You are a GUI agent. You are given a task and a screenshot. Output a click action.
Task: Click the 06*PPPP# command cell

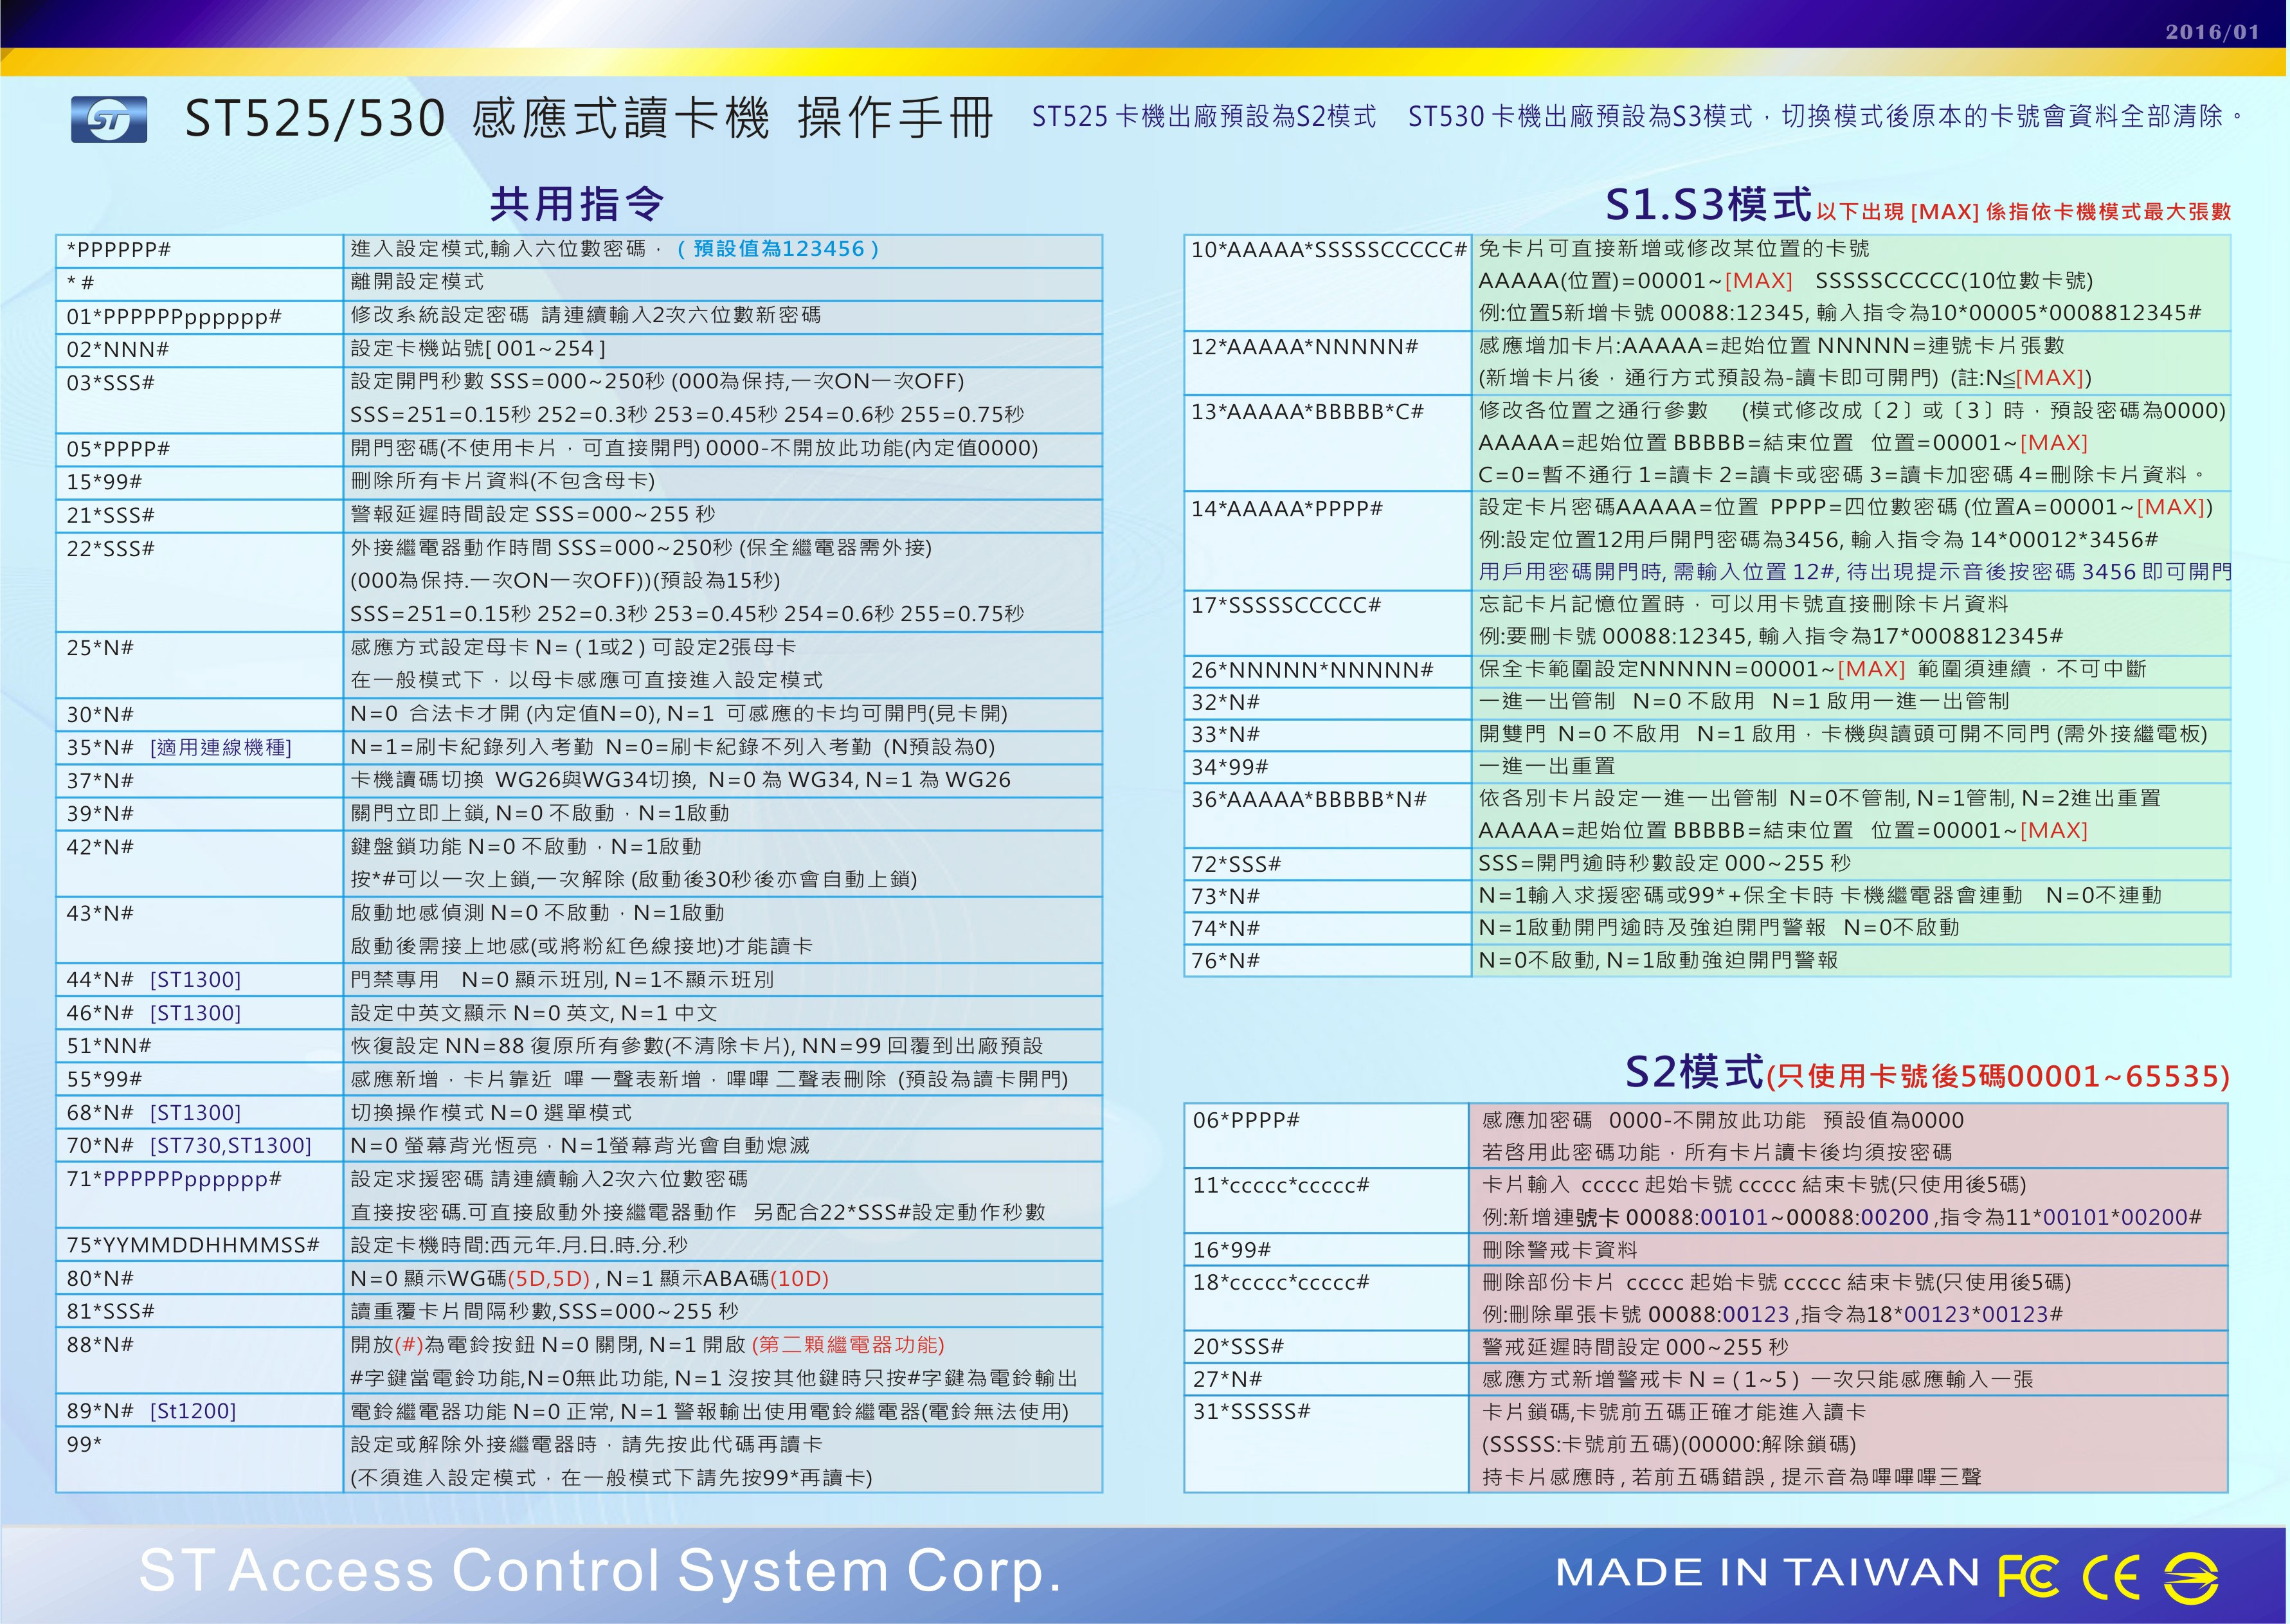click(x=1327, y=1136)
